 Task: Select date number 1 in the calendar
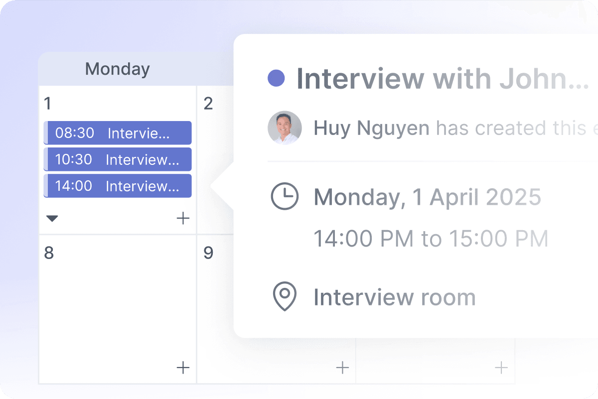[x=48, y=104]
